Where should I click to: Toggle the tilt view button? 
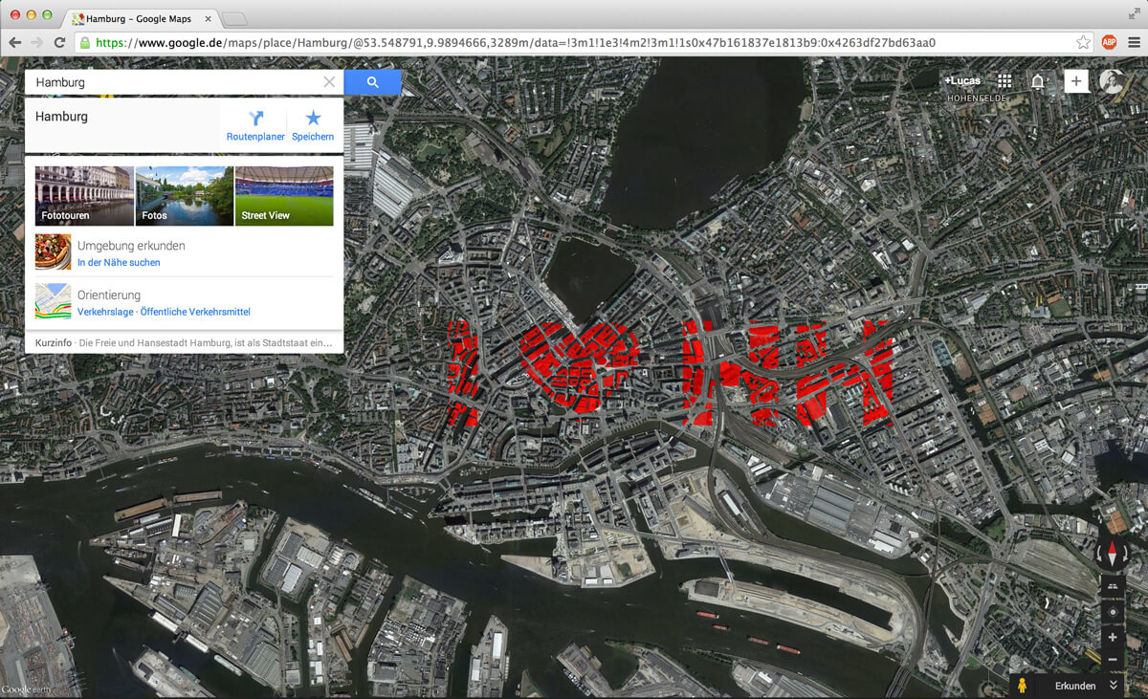tap(1112, 586)
